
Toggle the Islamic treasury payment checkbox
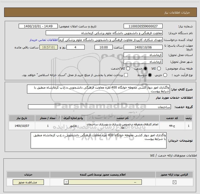click(x=126, y=75)
